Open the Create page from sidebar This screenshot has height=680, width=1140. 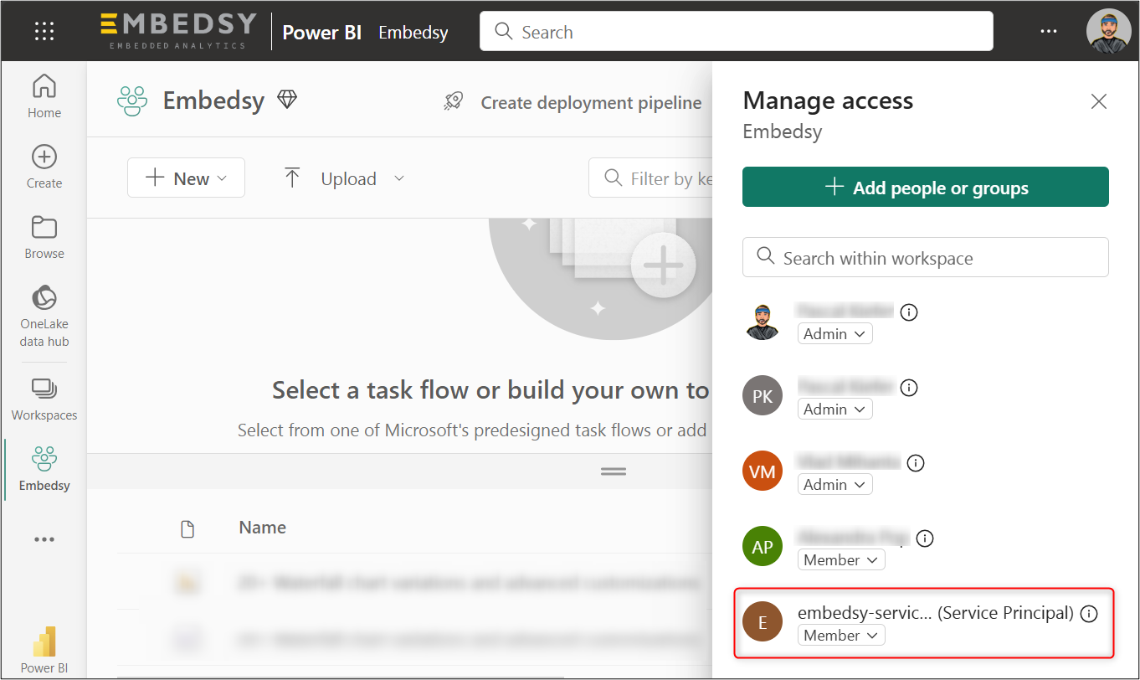[44, 166]
